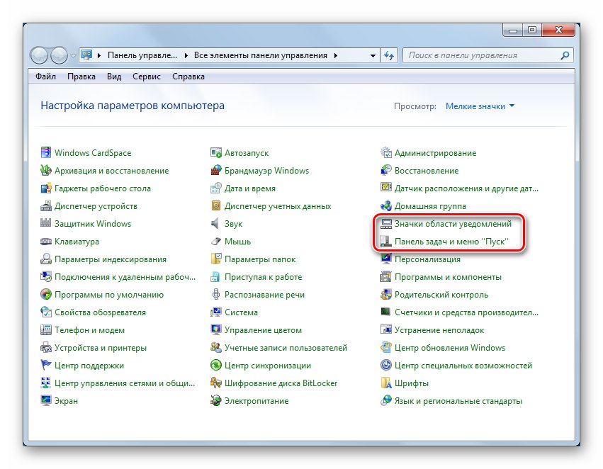Open Язык и региональные стандарты link
The width and height of the screenshot is (603, 469).
[458, 401]
